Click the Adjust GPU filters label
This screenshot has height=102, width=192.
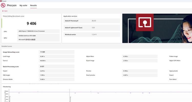pyautogui.click(x=175, y=61)
